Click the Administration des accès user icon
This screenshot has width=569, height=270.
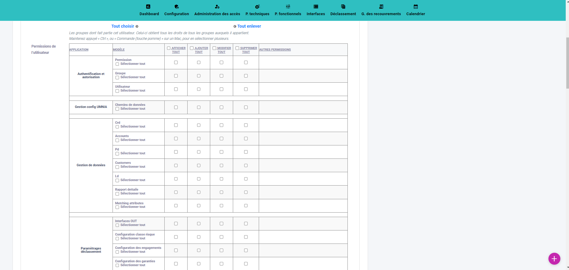pyautogui.click(x=217, y=7)
